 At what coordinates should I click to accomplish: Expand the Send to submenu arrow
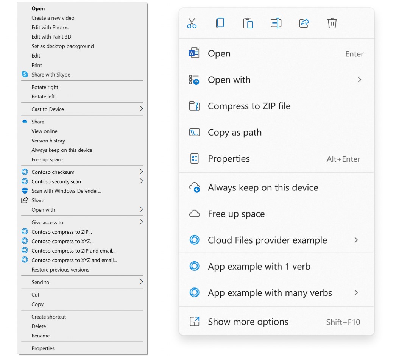click(141, 282)
